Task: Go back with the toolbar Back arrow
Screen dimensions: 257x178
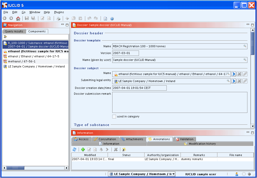Action: (5, 18)
